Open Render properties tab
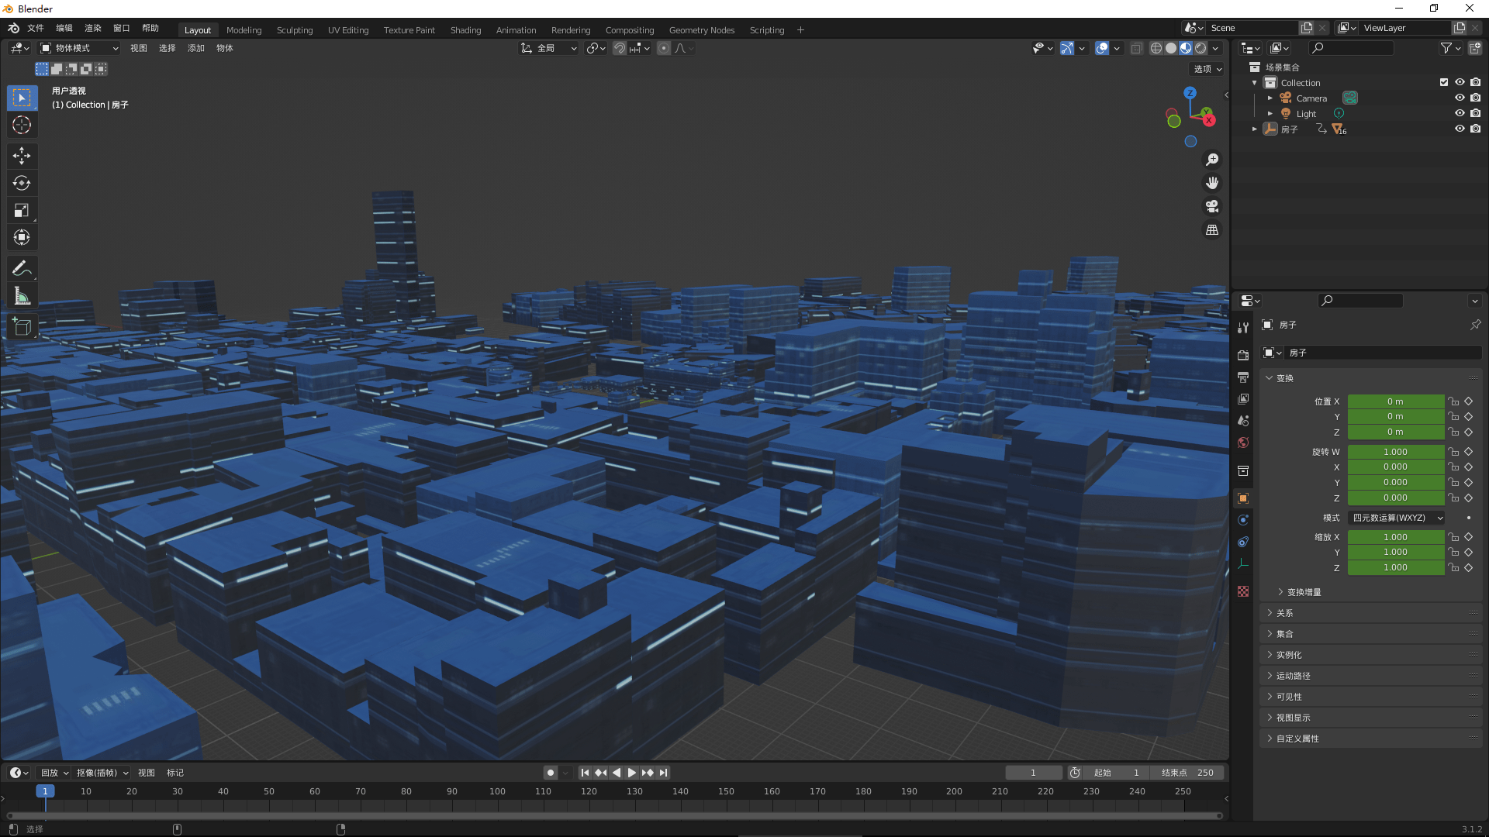 coord(1243,355)
